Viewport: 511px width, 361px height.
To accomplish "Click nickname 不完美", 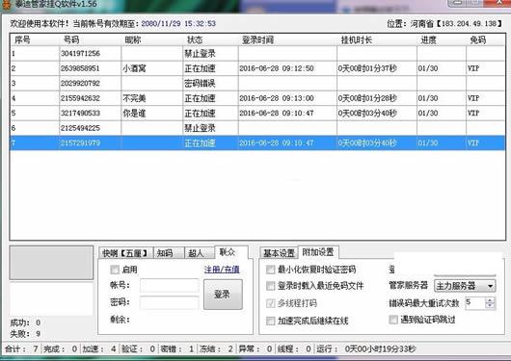I will click(x=134, y=98).
